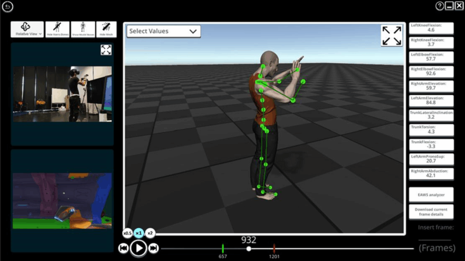Toggle Show Model Bones
Screen dimensions: 465x261
click(83, 30)
